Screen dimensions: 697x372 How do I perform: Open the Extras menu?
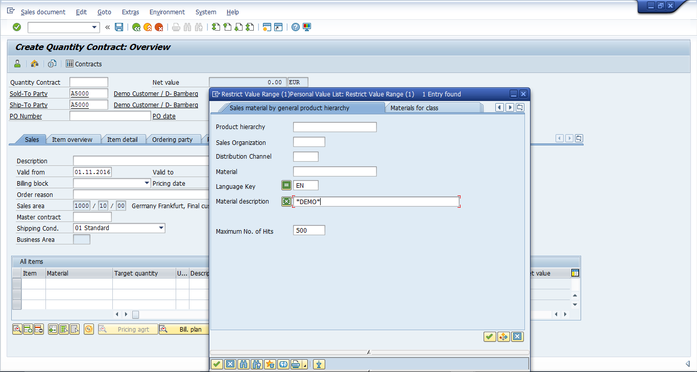(130, 12)
